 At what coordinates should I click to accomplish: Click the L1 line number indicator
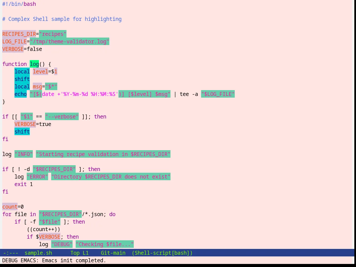[85, 253]
